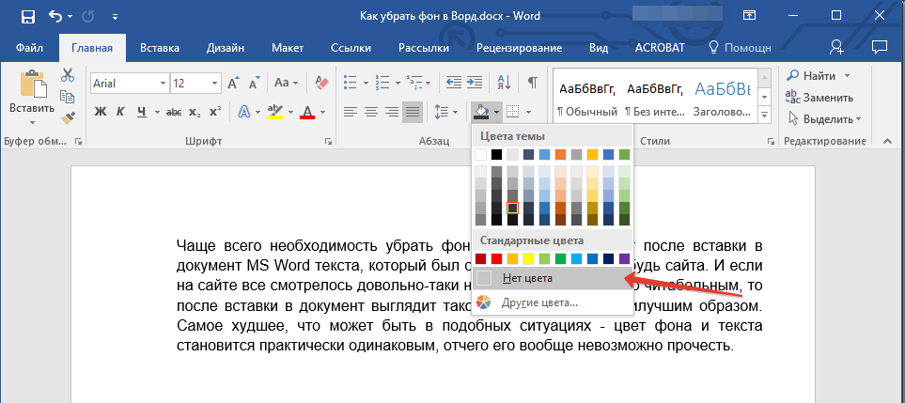Open the Найти dropdown arrow
905x403 pixels.
click(848, 75)
